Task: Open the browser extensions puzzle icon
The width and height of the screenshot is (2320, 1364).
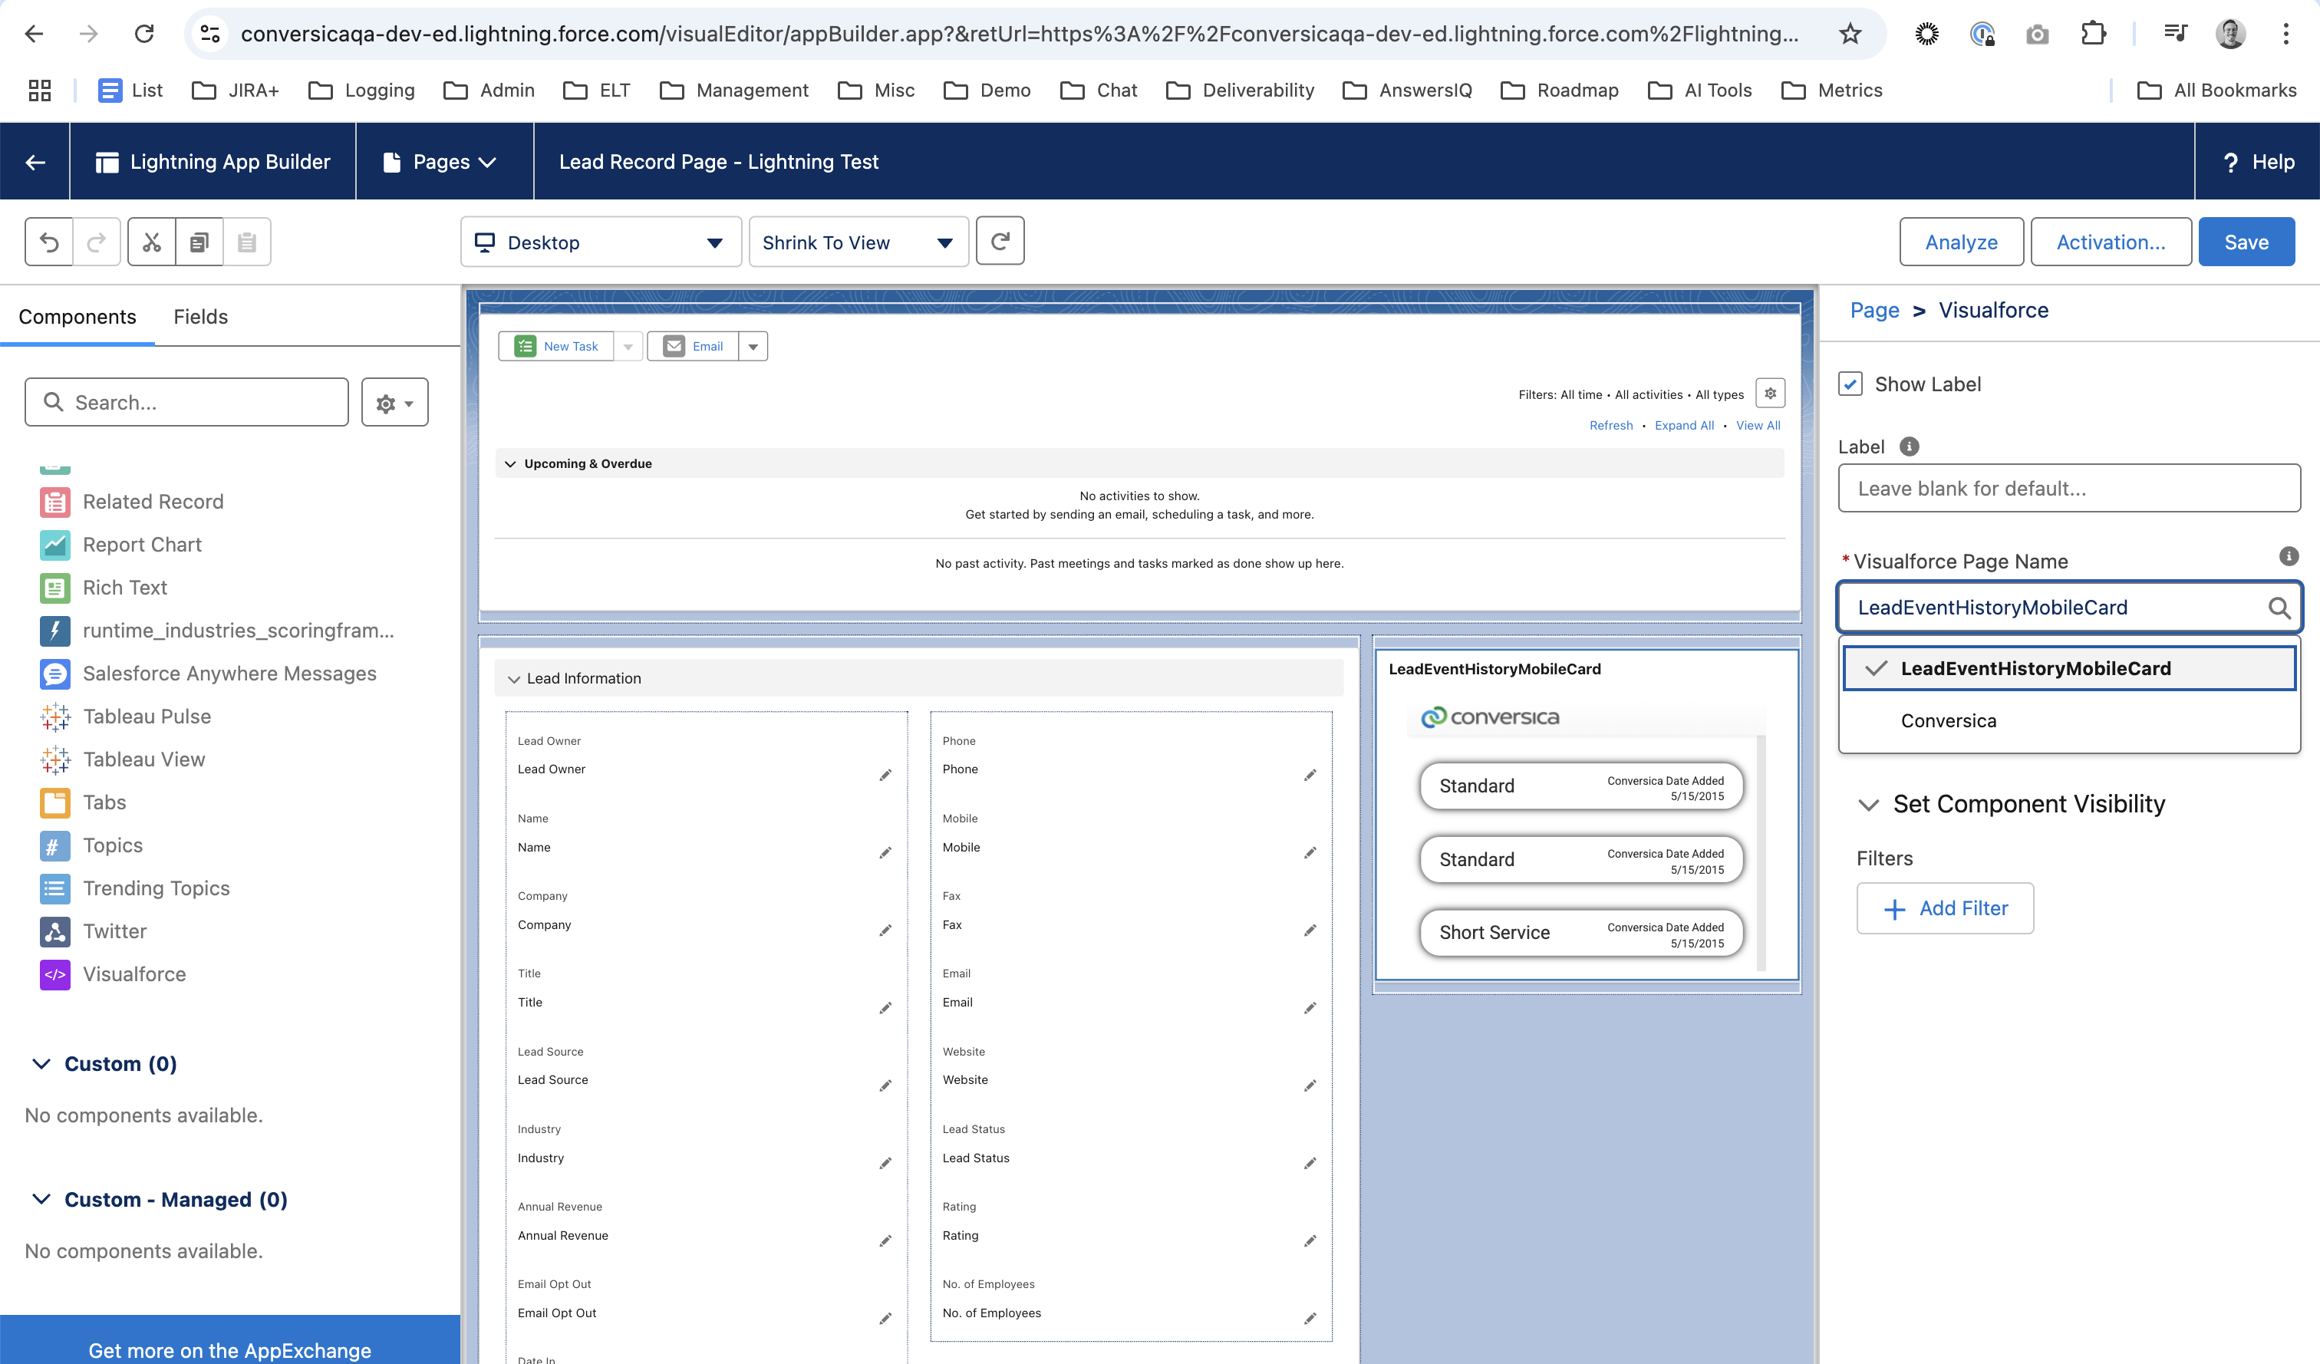Action: coord(2093,34)
